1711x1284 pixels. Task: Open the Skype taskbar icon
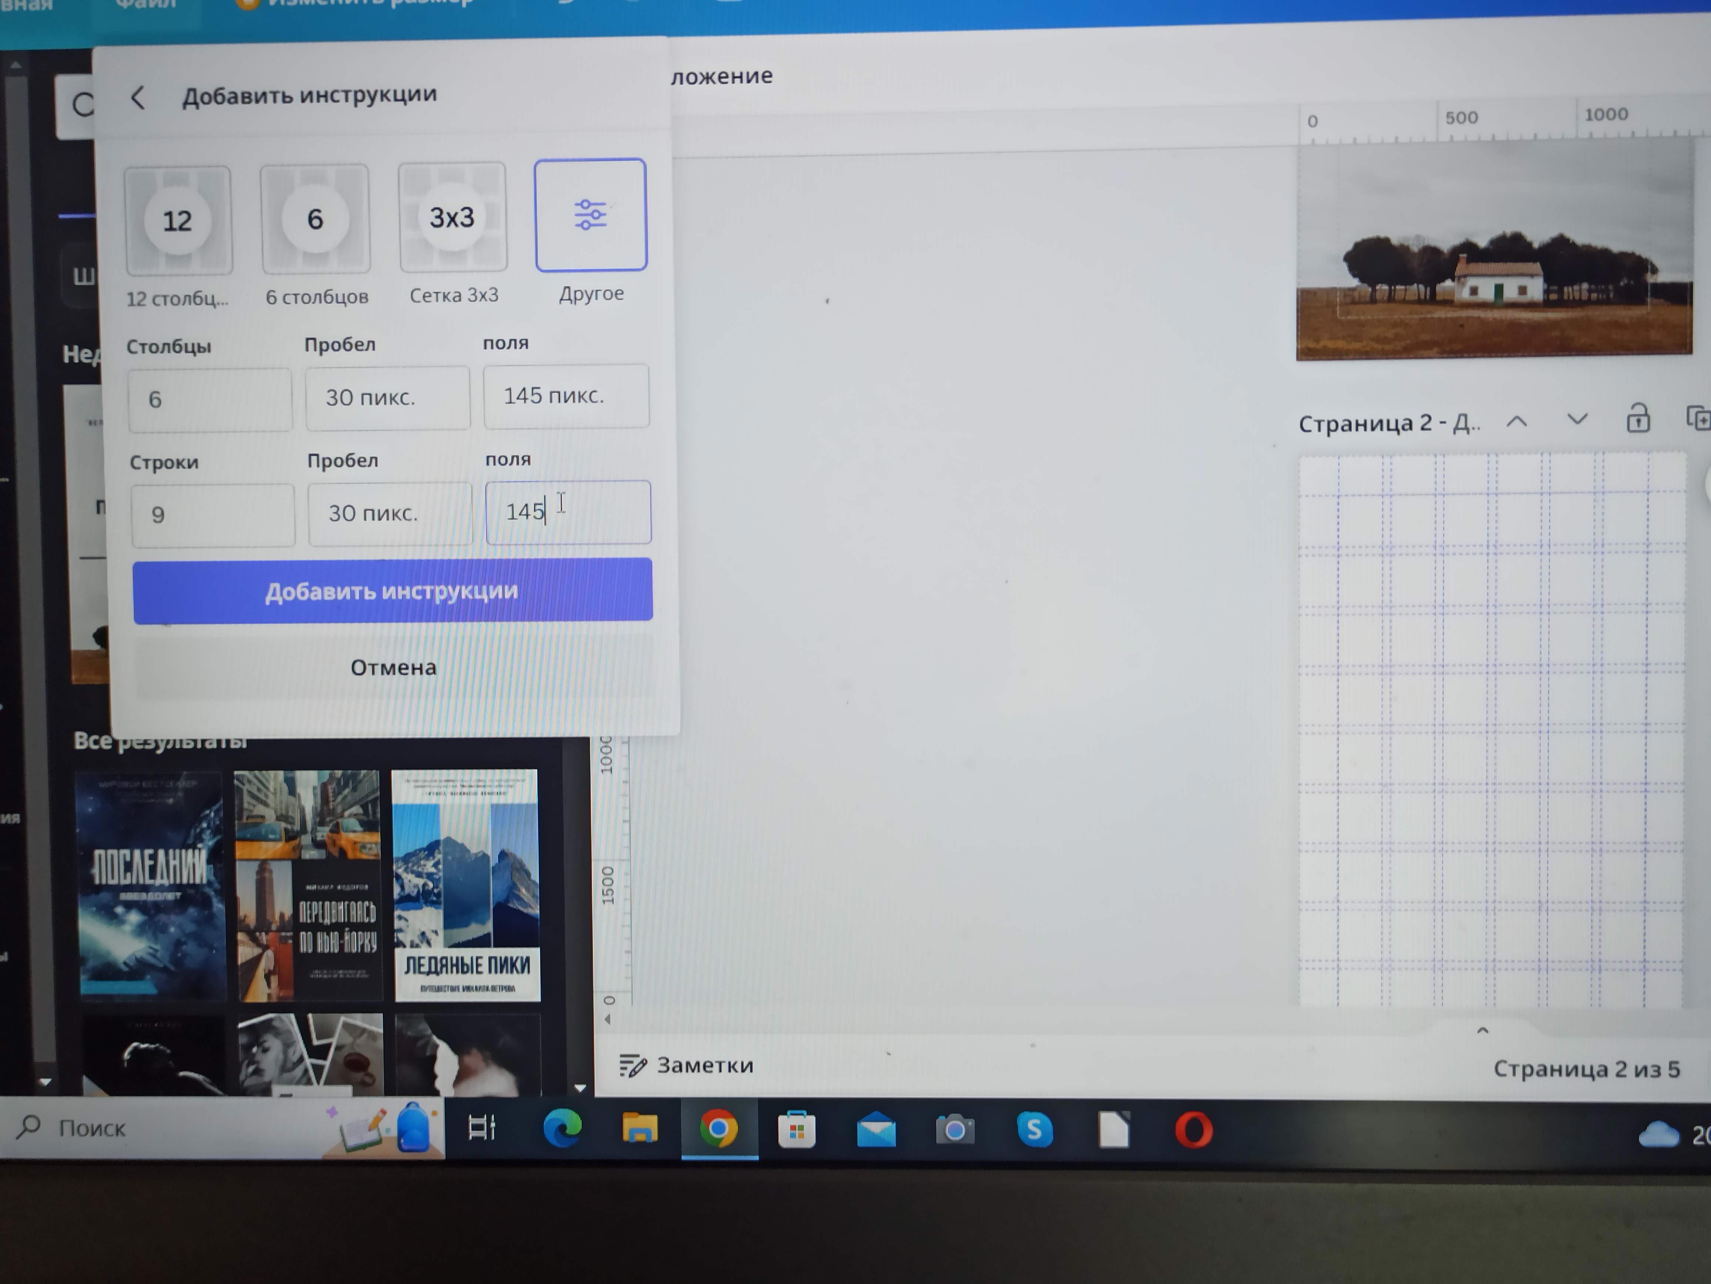[x=1034, y=1130]
